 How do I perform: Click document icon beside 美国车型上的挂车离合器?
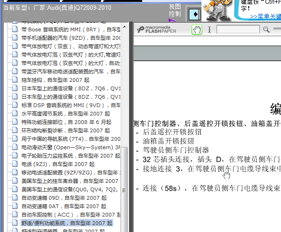[15, 181]
